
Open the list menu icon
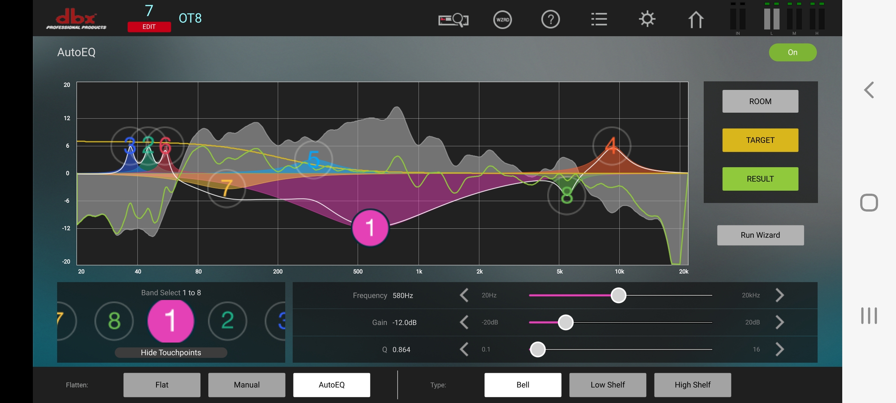pos(599,19)
